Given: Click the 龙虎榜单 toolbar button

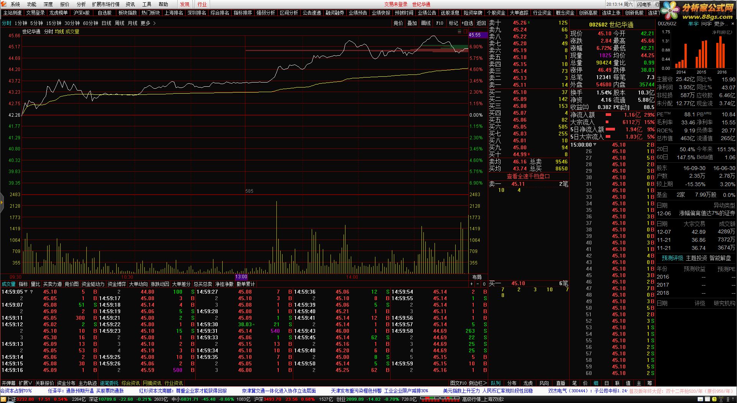Looking at the screenshot, I should [58, 13].
